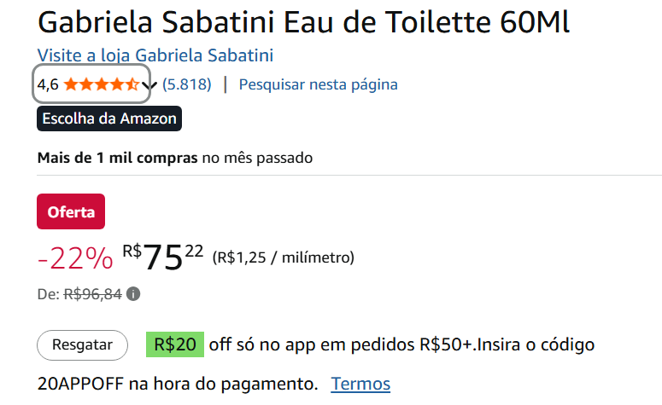Select the green R$20 coupon label
The width and height of the screenshot is (662, 405).
pyautogui.click(x=175, y=344)
